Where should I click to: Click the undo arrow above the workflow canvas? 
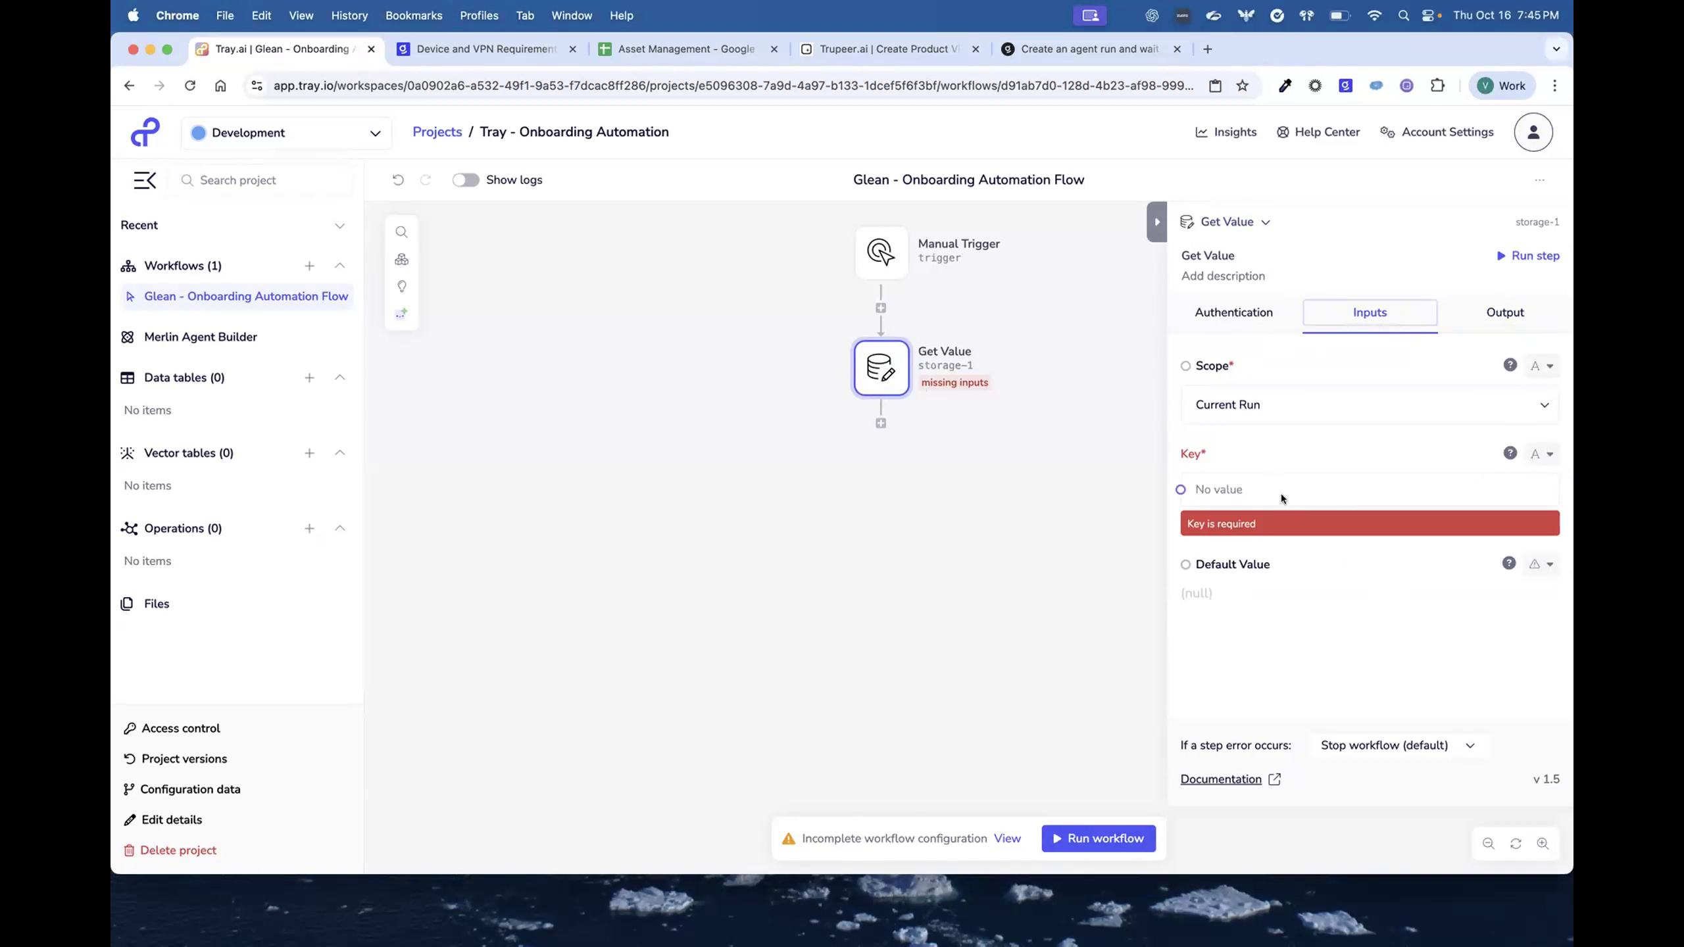397,180
